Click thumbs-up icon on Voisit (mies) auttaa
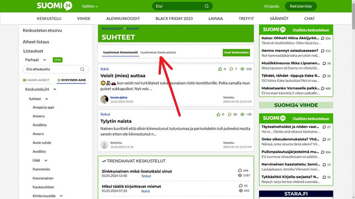 coord(220,69)
